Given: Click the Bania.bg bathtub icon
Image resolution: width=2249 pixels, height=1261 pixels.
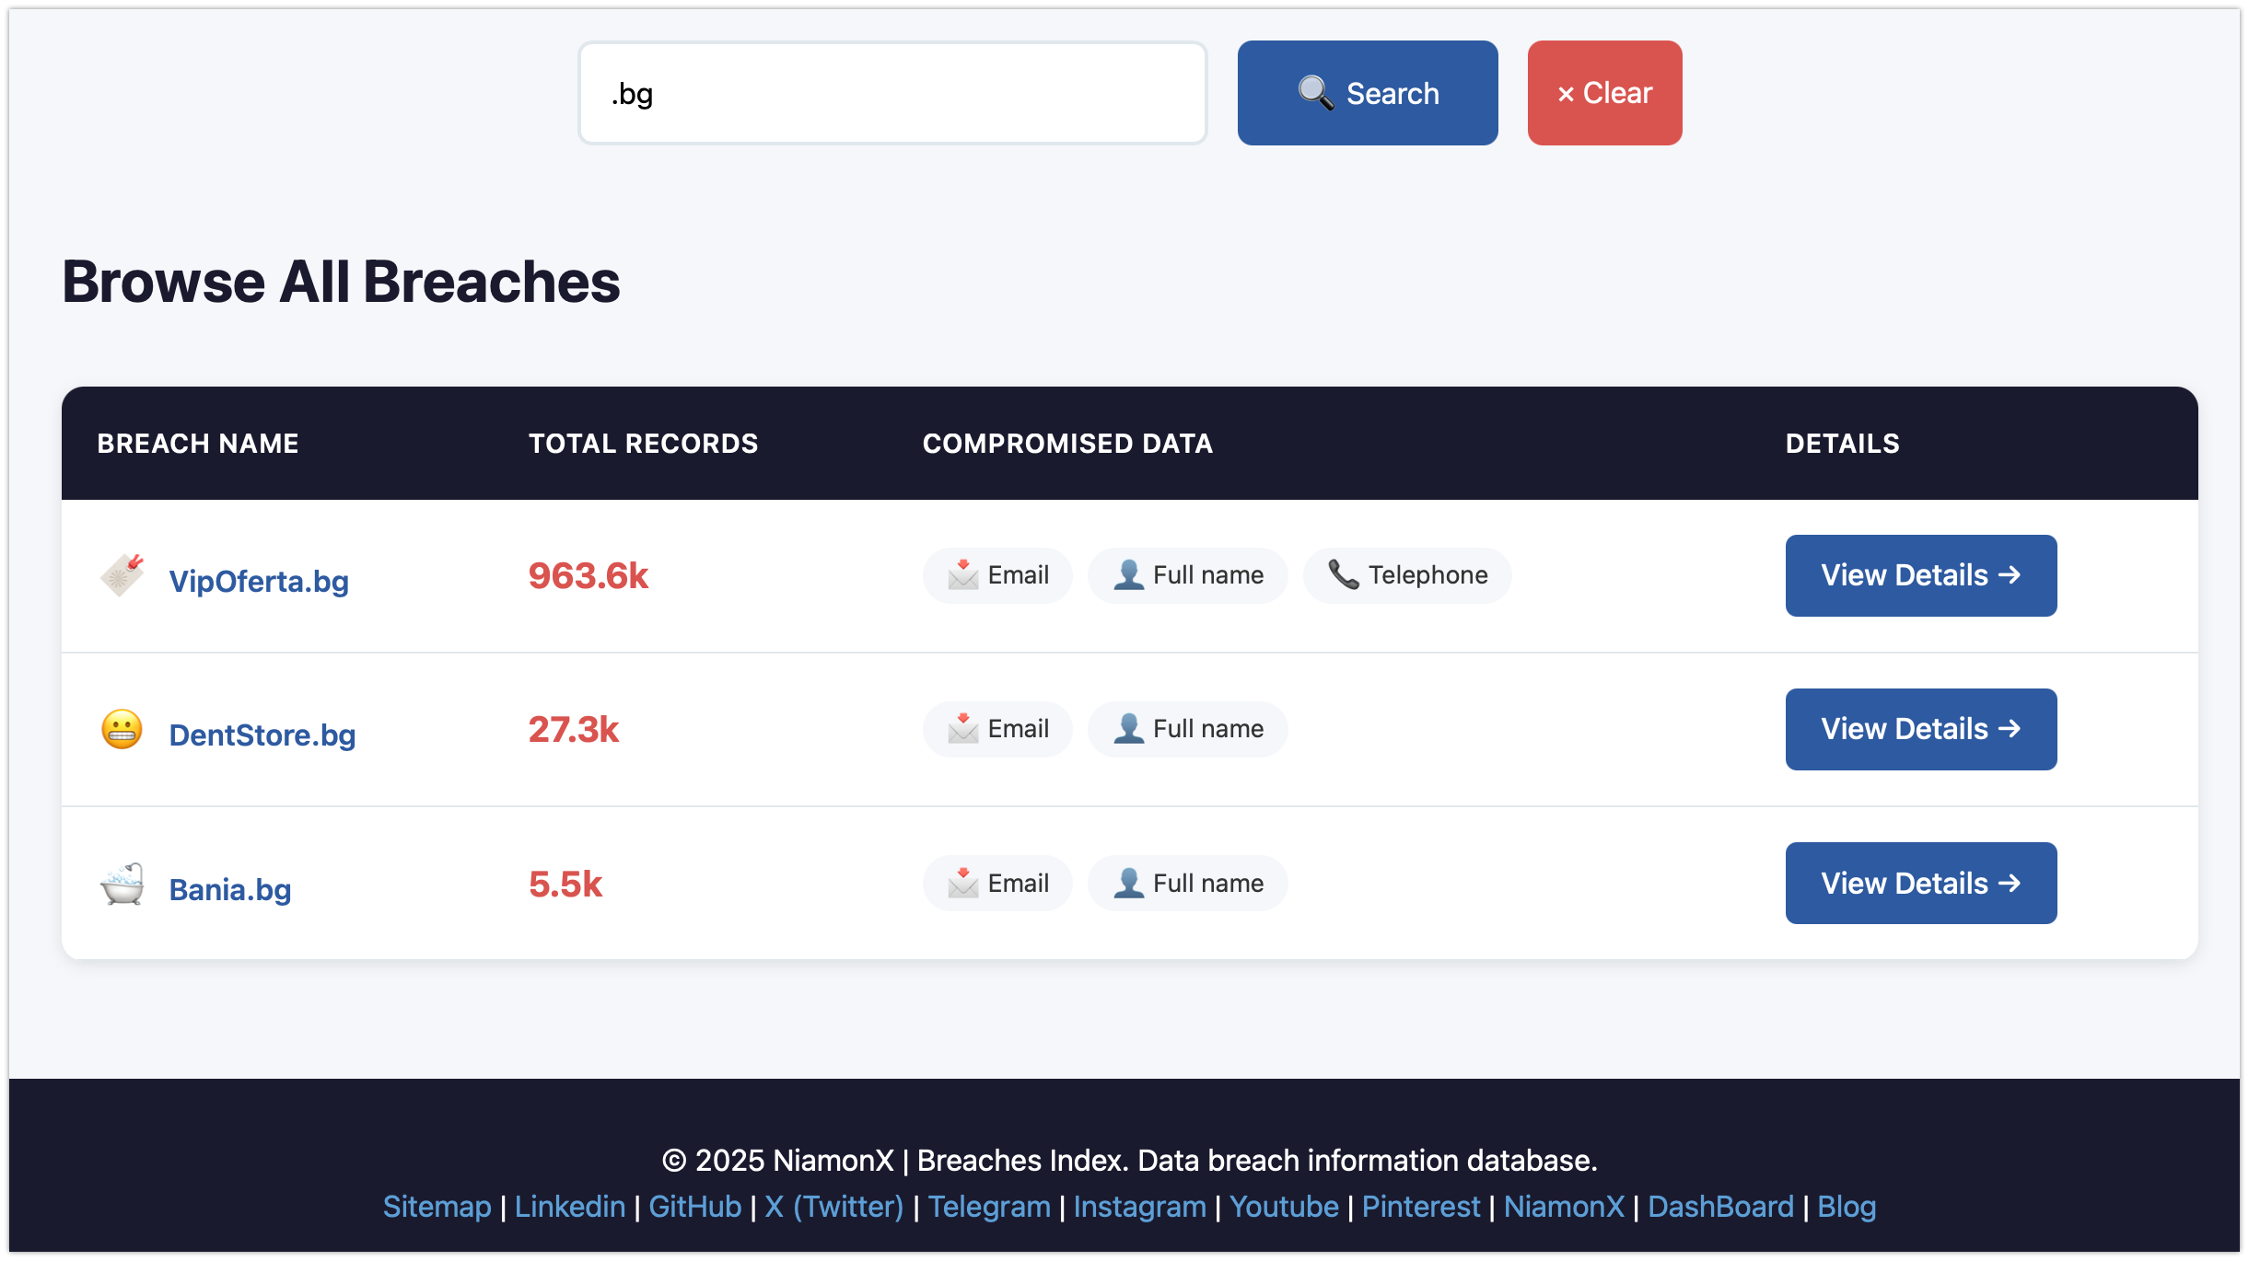Looking at the screenshot, I should [x=122, y=884].
